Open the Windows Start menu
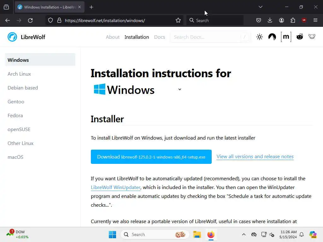Image resolution: width=323 pixels, height=242 pixels. 113,234
